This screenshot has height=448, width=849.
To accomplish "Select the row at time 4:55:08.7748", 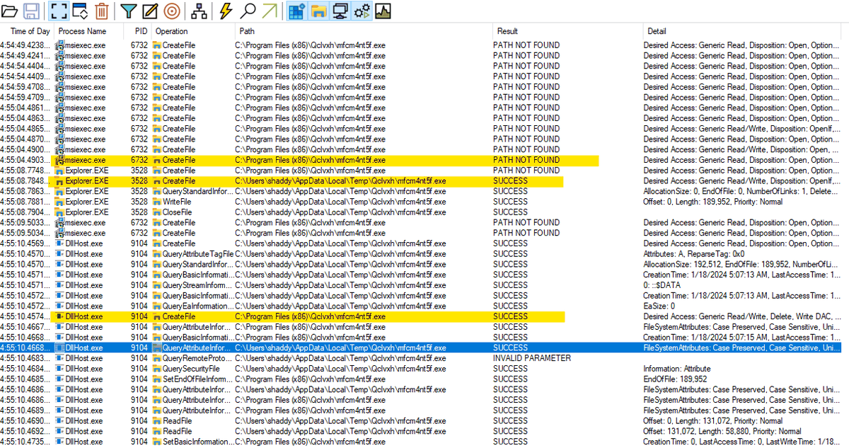I will [x=424, y=171].
